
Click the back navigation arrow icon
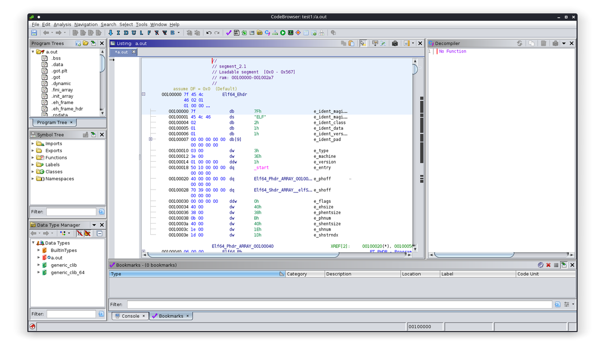pos(46,33)
